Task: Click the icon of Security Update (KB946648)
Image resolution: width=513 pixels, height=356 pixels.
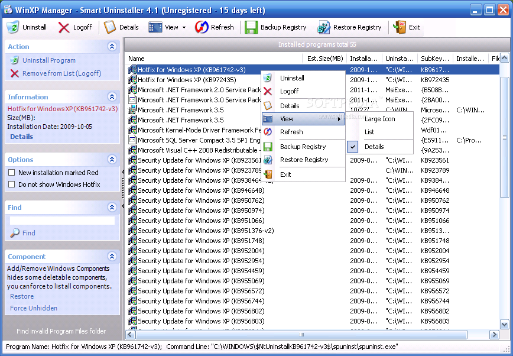Action: pyautogui.click(x=132, y=190)
